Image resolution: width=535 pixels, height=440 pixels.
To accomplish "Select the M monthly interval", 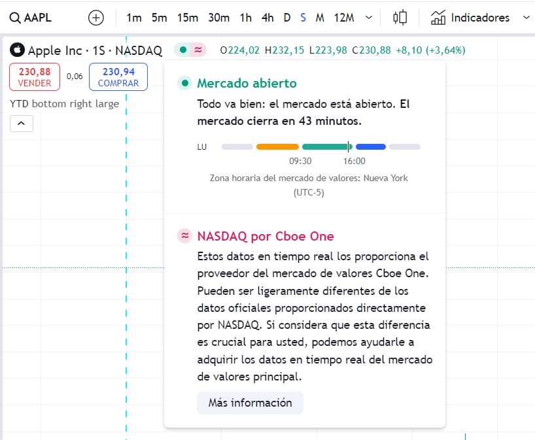I will [x=320, y=18].
